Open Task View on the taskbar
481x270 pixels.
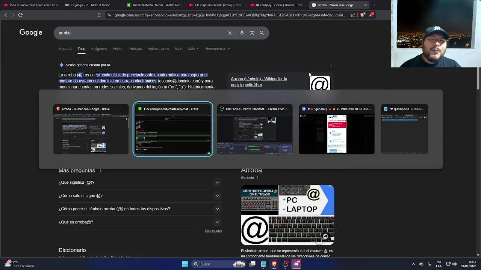(253, 264)
